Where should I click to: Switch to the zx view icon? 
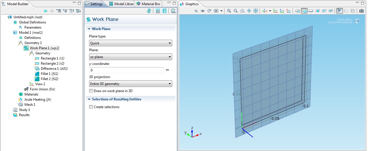coord(288,11)
